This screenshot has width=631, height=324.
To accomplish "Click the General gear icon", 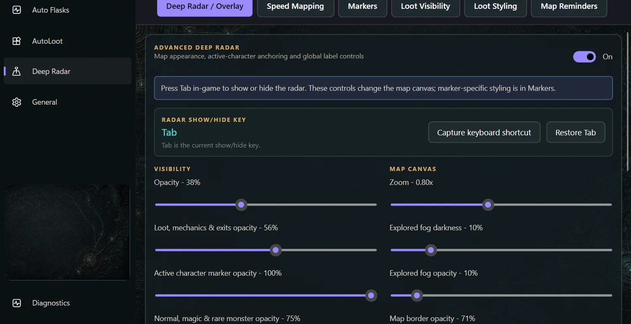I will (16, 102).
